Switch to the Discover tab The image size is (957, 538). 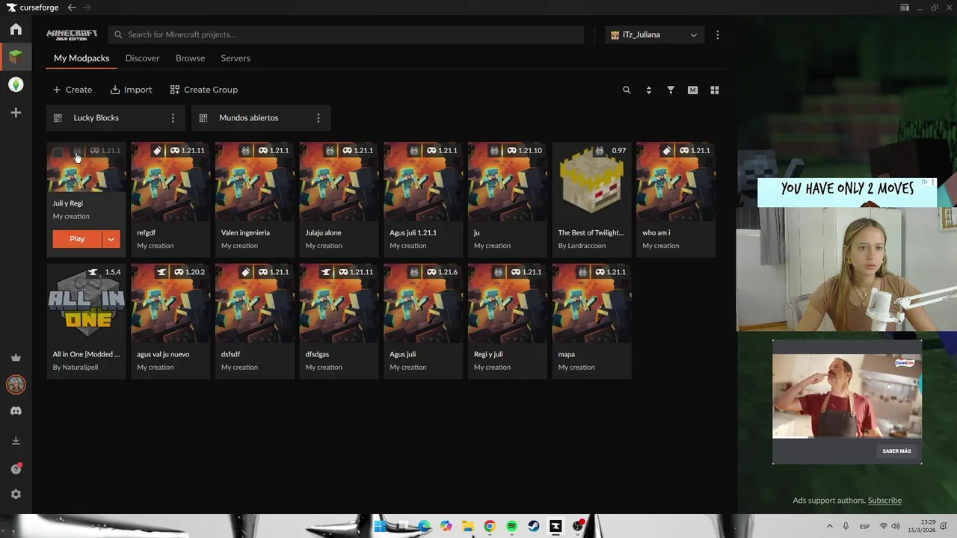[142, 58]
